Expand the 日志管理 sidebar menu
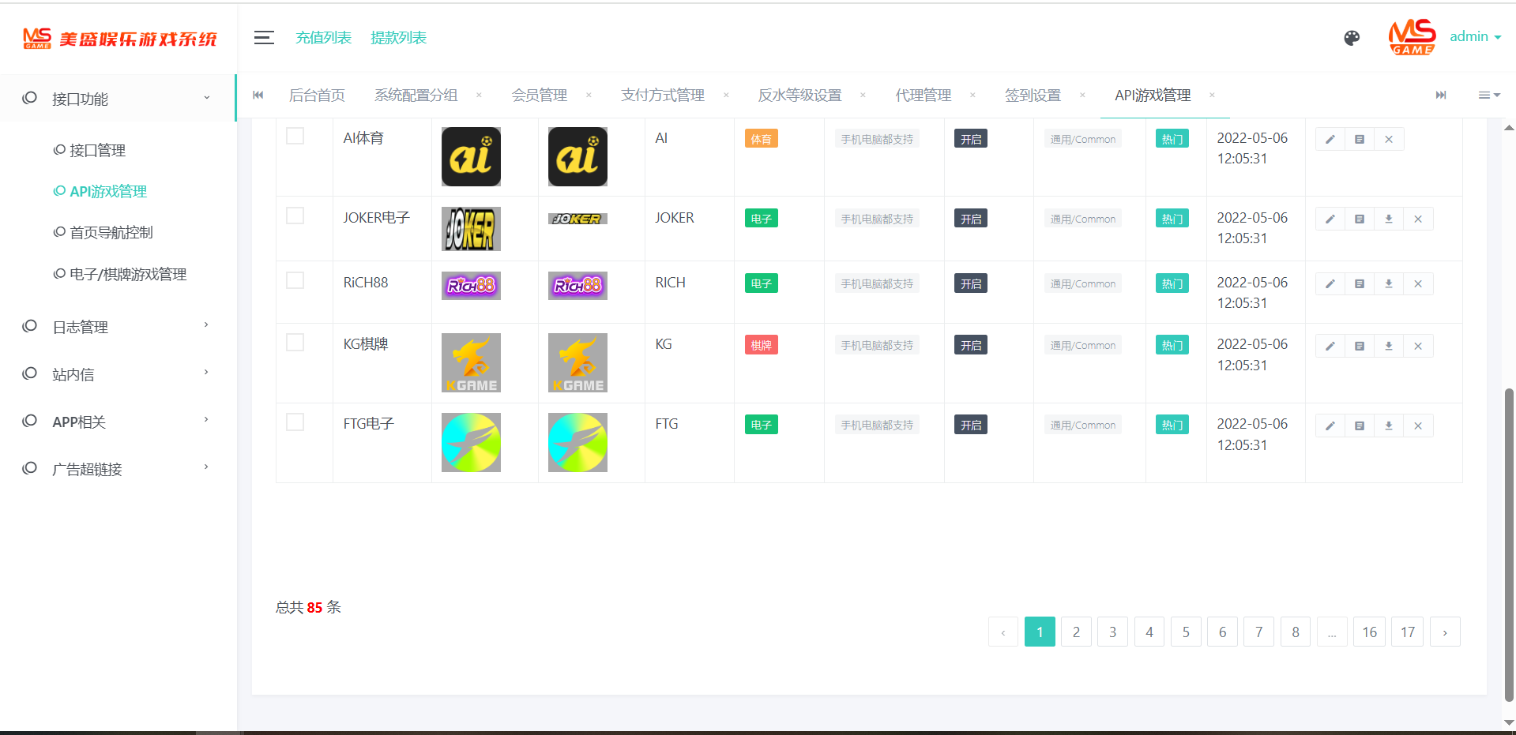The height and width of the screenshot is (735, 1516). tap(117, 327)
